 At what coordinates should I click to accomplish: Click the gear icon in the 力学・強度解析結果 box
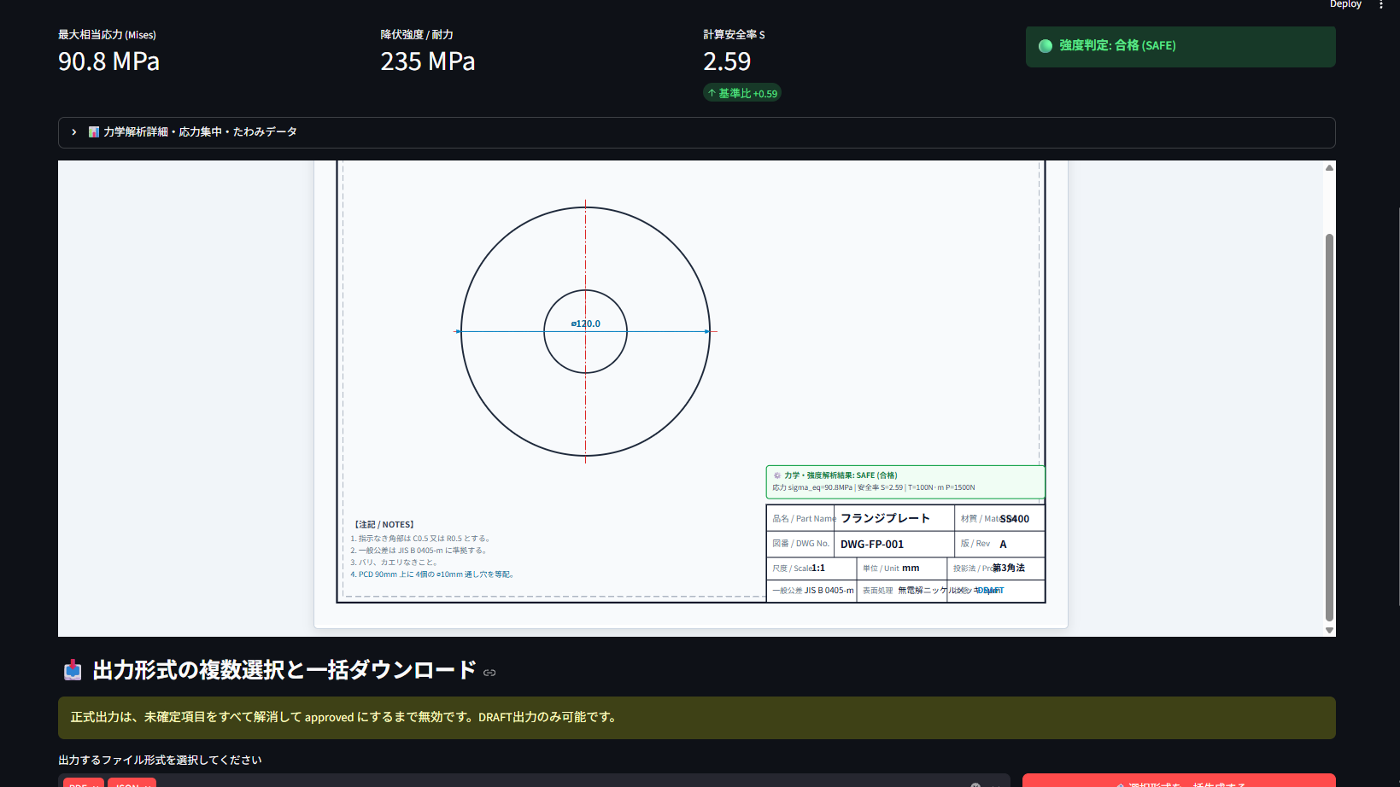click(x=776, y=475)
